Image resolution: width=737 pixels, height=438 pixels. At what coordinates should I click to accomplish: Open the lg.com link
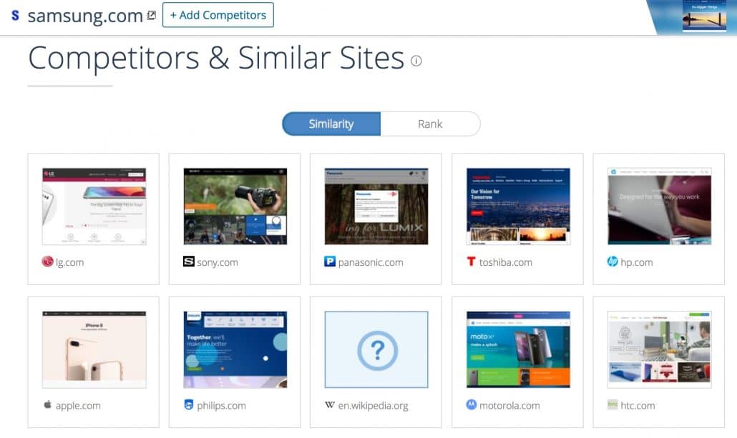(69, 262)
